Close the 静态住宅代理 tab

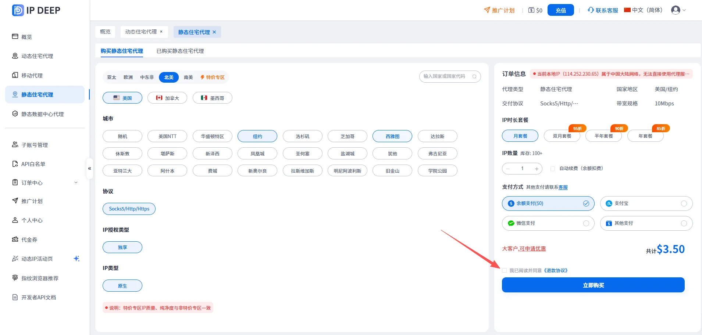pyautogui.click(x=214, y=32)
